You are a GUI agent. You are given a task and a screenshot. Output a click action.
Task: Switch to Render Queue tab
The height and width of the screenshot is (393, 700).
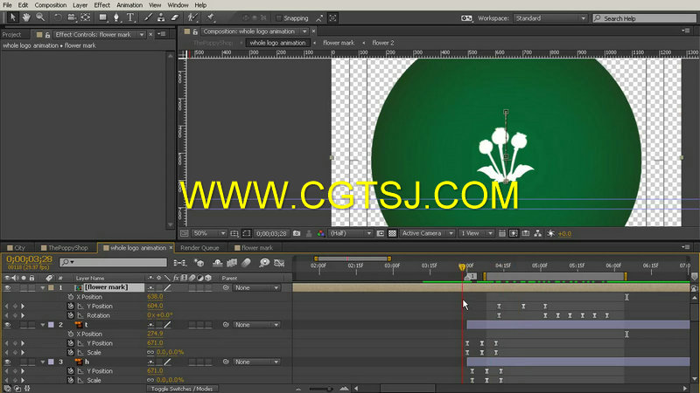click(x=199, y=248)
